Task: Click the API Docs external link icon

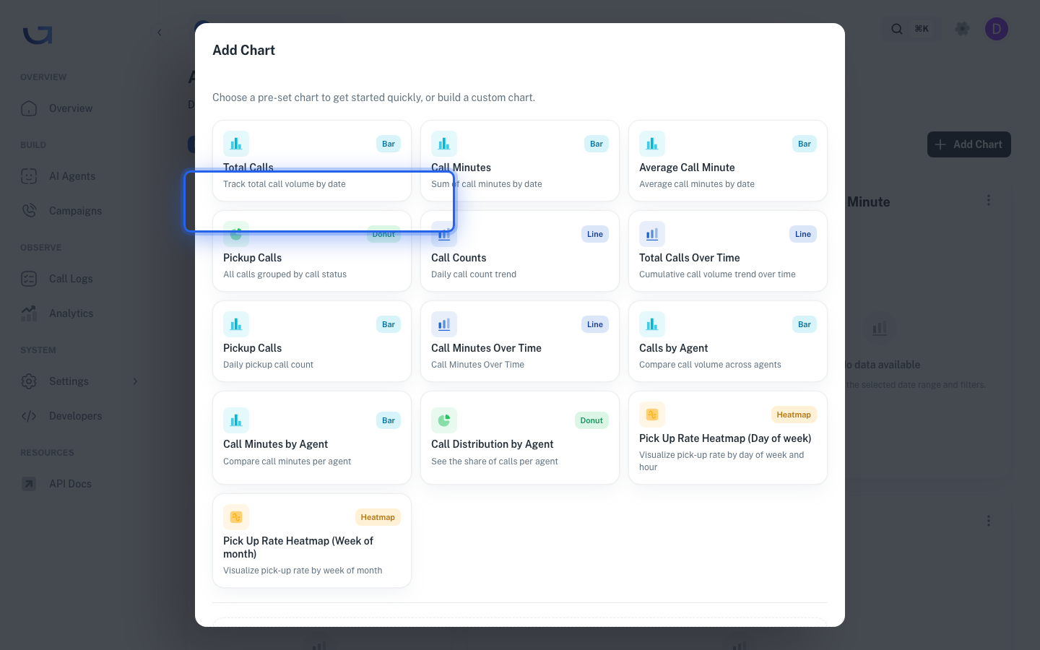Action: pyautogui.click(x=29, y=484)
